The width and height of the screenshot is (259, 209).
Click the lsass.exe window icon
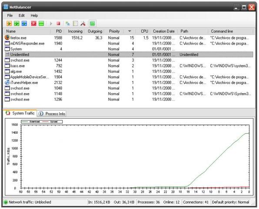tap(7, 66)
